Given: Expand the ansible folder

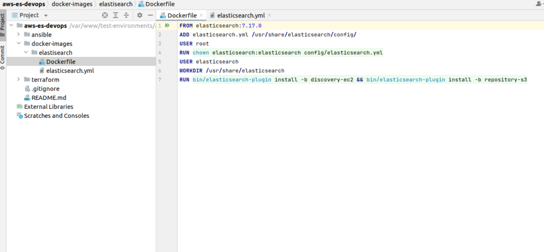Looking at the screenshot, I should pyautogui.click(x=19, y=34).
